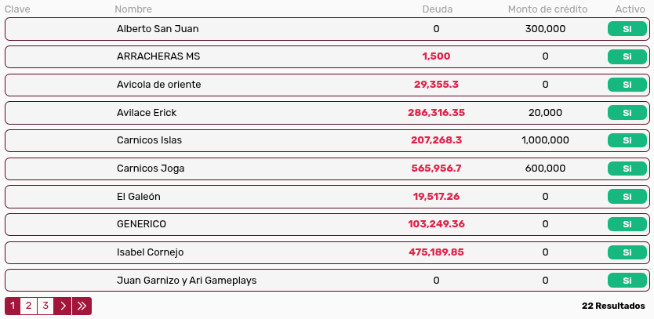Image resolution: width=654 pixels, height=319 pixels.
Task: Select page 2 in pagination
Action: pos(28,306)
